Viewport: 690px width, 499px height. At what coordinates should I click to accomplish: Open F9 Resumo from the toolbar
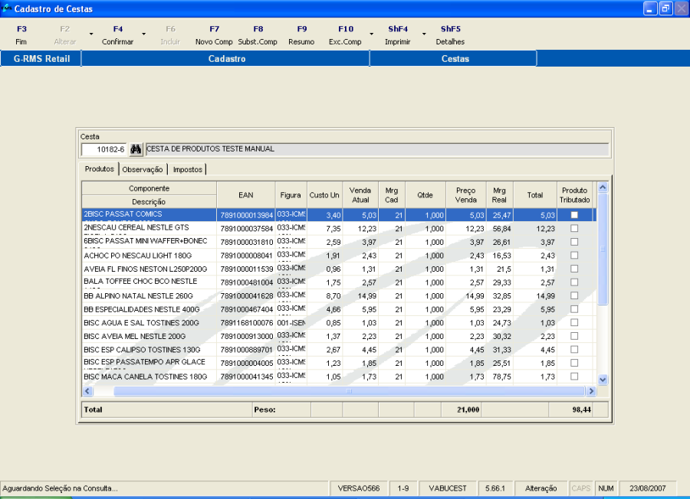click(301, 35)
